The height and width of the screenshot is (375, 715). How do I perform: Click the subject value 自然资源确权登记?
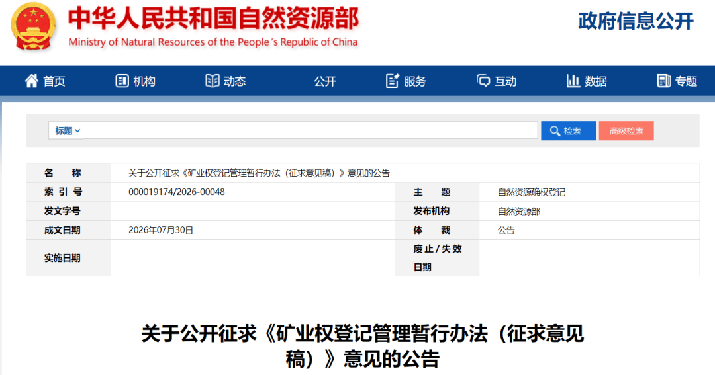(x=531, y=192)
